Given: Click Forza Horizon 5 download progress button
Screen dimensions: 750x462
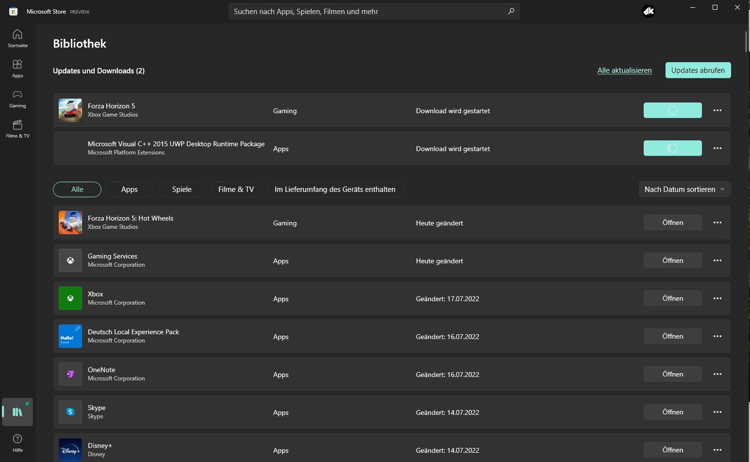Looking at the screenshot, I should pos(673,110).
